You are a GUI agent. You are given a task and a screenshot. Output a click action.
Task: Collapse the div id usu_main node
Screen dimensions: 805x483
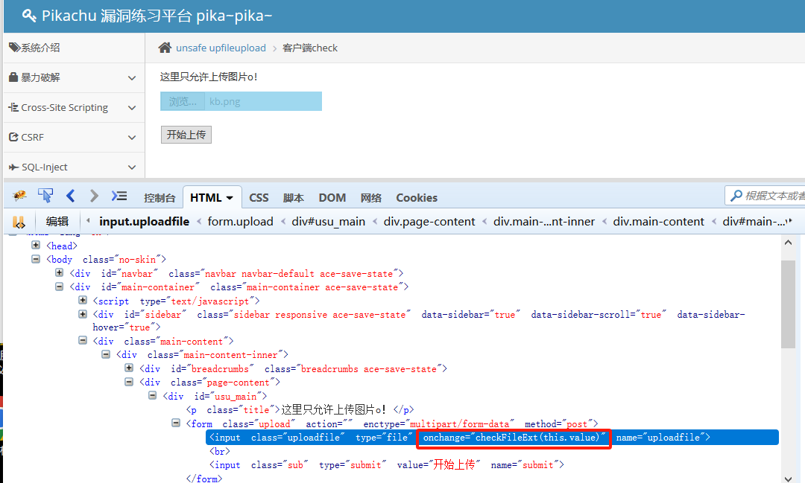153,395
